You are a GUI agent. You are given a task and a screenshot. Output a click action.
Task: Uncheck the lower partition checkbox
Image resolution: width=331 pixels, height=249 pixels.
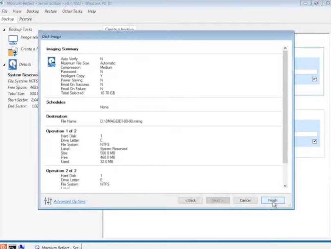(x=314, y=141)
